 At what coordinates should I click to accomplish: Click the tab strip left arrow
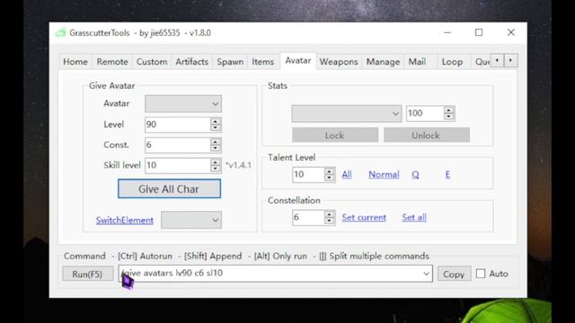tap(497, 60)
